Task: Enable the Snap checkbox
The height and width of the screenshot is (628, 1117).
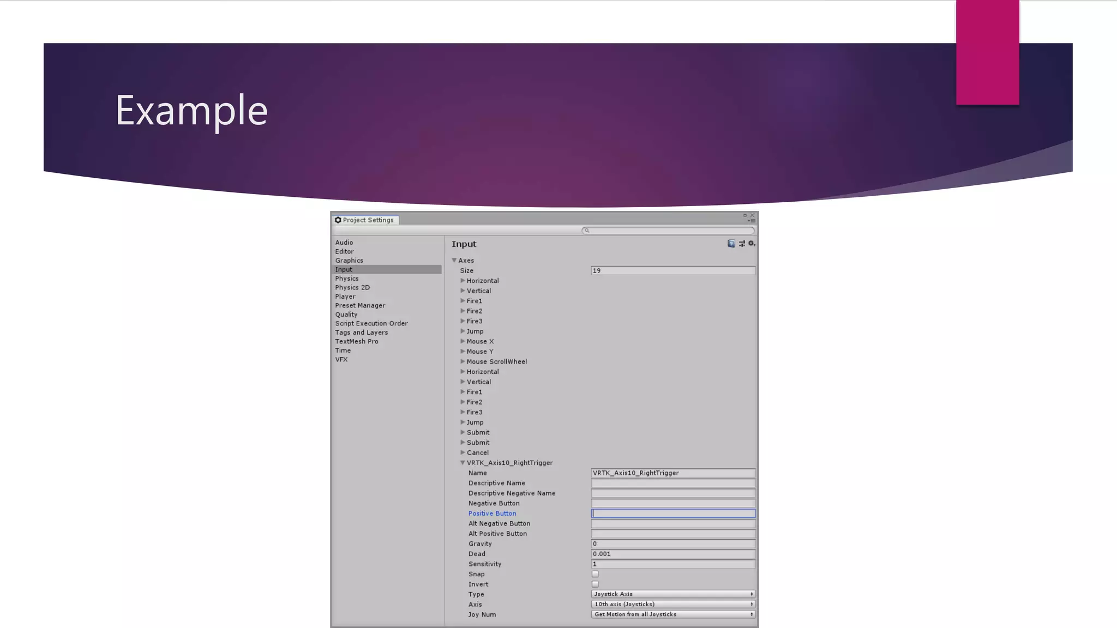Action: 595,574
